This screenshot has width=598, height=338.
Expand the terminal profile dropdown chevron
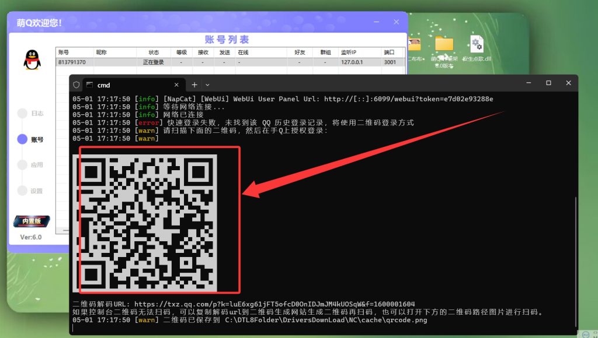[x=207, y=85]
